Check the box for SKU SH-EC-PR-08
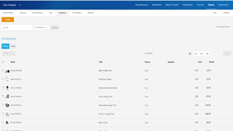Viewport: 233px width, 131px height. coord(3,70)
